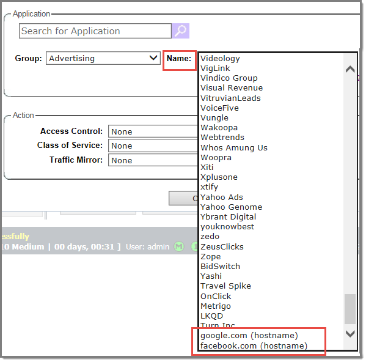Open the Class of Service dropdown
The width and height of the screenshot is (366, 362).
153,146
